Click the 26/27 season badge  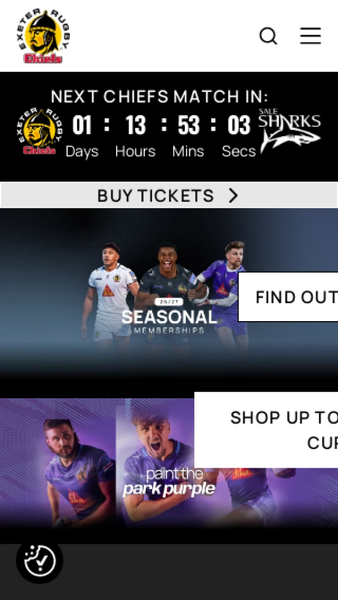point(169,301)
